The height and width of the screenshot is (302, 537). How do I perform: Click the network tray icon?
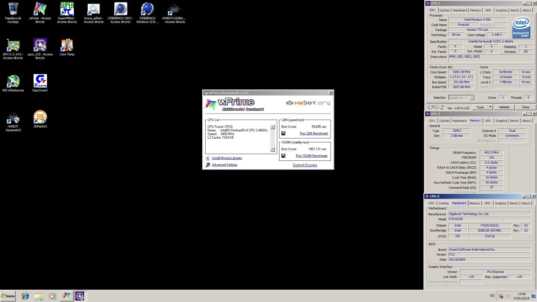point(501,296)
